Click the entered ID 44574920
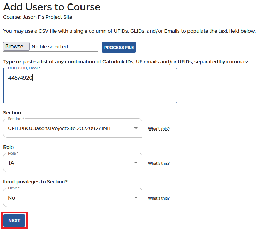Viewport: 262px width, 233px height. [x=20, y=78]
